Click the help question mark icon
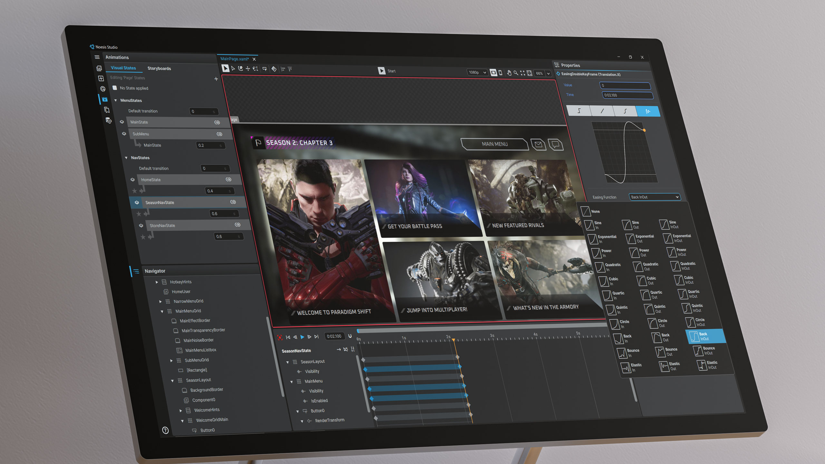Viewport: 825px width, 464px height. tap(165, 430)
